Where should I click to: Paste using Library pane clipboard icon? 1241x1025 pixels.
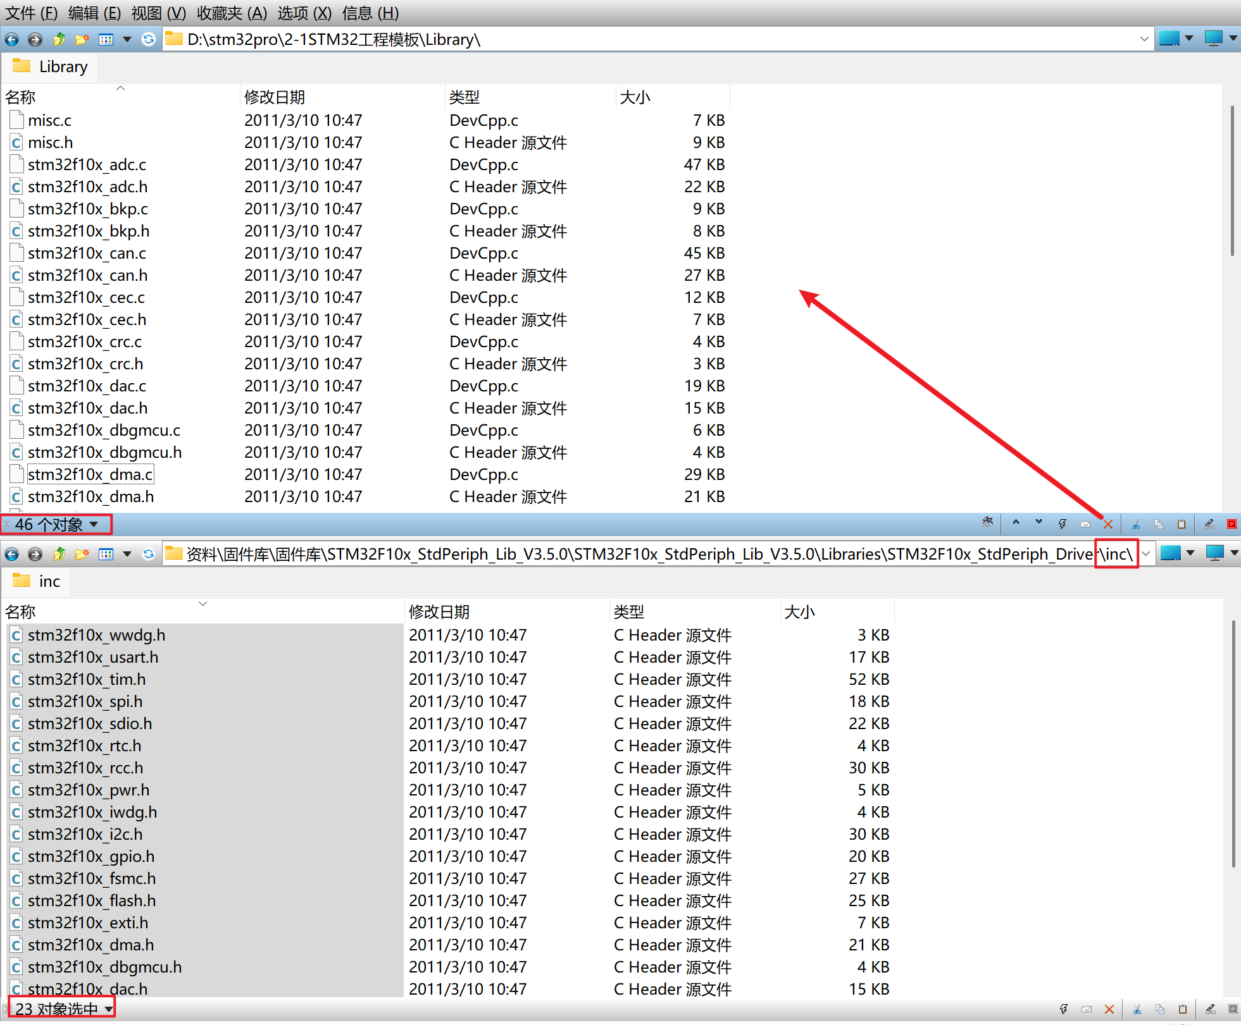coord(1182,524)
